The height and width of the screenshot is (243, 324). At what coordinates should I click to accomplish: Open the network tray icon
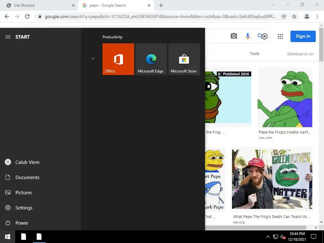click(276, 237)
